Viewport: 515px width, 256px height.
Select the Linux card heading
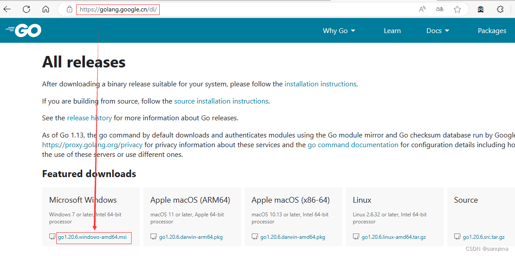coord(362,200)
